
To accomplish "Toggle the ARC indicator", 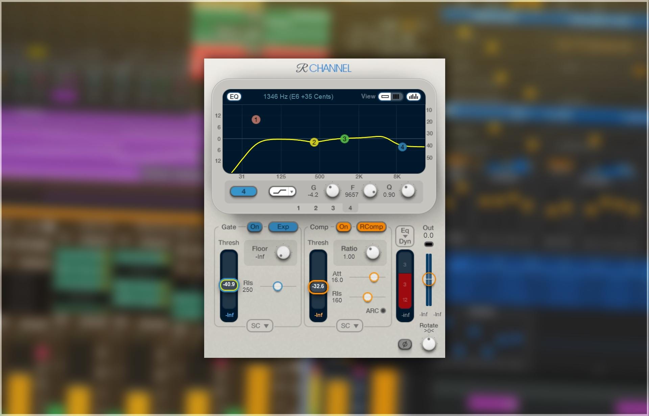I will [383, 310].
